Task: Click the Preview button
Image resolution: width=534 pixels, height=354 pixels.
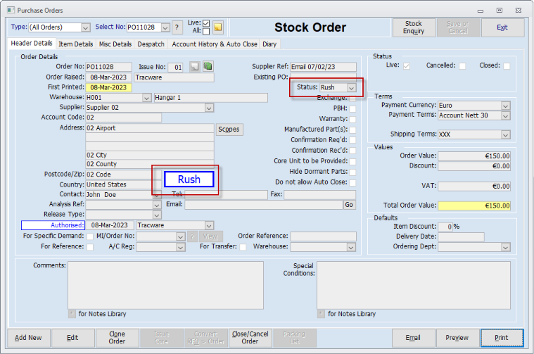Action: coord(457,338)
